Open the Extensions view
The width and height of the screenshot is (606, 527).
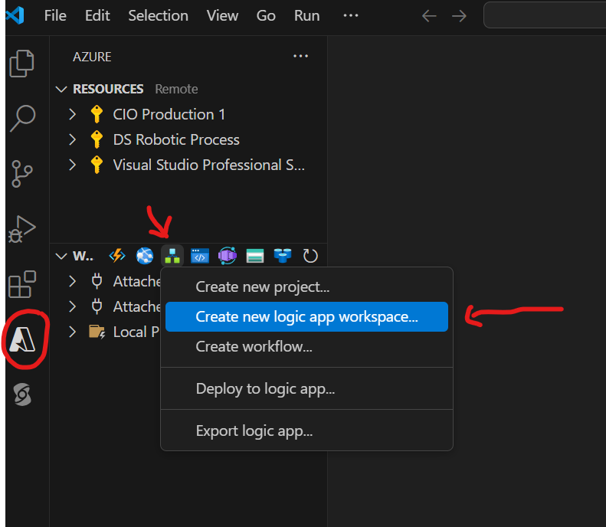pyautogui.click(x=22, y=284)
